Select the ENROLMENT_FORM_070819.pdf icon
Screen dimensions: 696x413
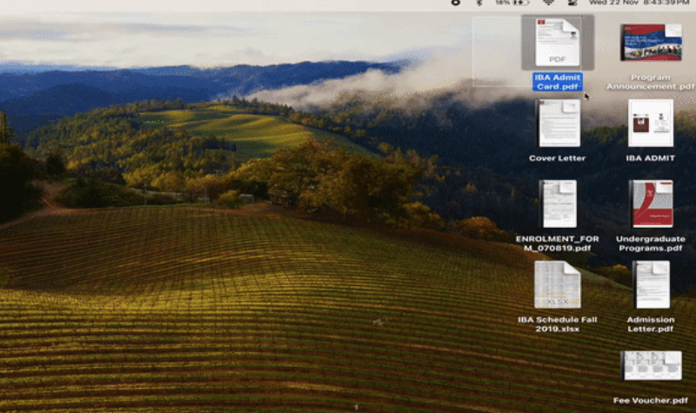[558, 203]
